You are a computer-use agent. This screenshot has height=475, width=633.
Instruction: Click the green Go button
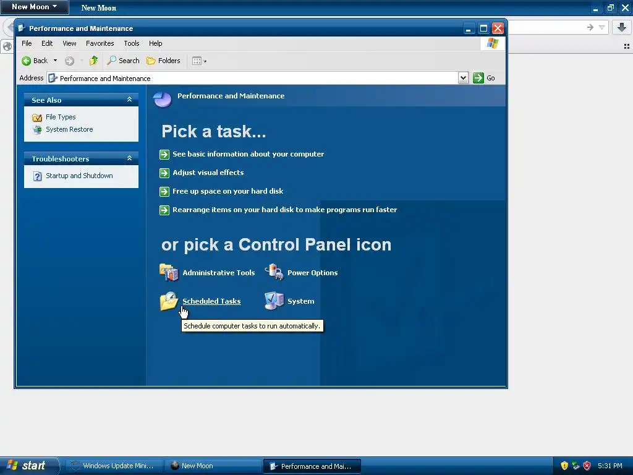click(x=484, y=78)
